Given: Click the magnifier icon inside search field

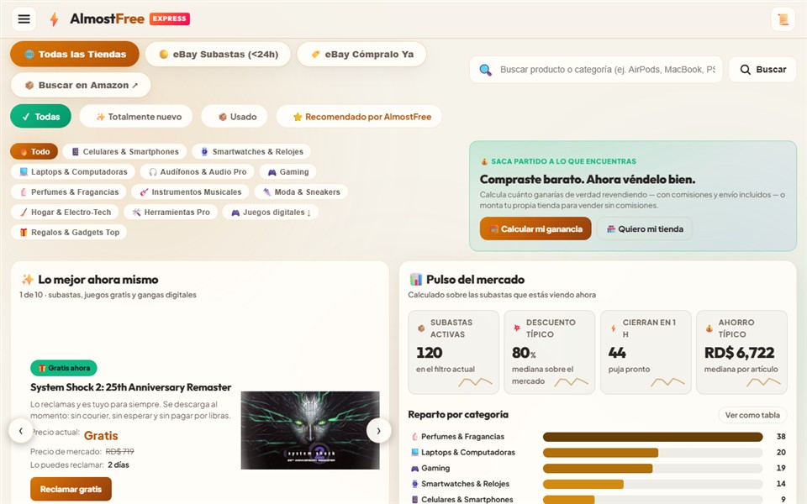Looking at the screenshot, I should (485, 70).
